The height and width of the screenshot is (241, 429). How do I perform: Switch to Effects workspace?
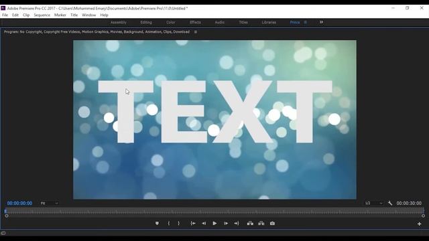195,22
